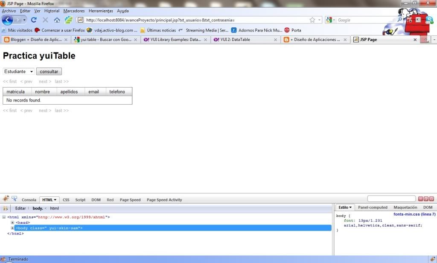Collapse the html root node
Image resolution: width=437 pixels, height=263 pixels.
[x=4, y=217]
